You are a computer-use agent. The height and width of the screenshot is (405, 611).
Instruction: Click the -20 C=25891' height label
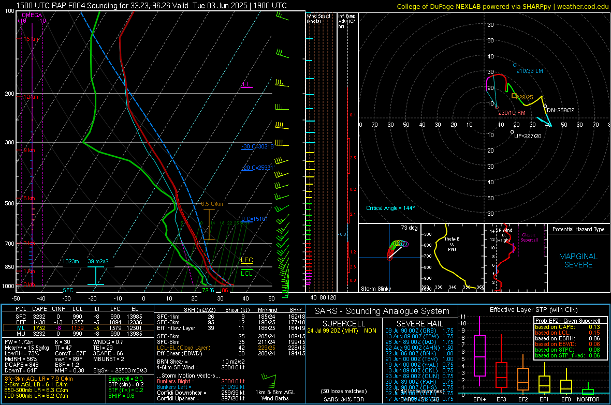(258, 168)
